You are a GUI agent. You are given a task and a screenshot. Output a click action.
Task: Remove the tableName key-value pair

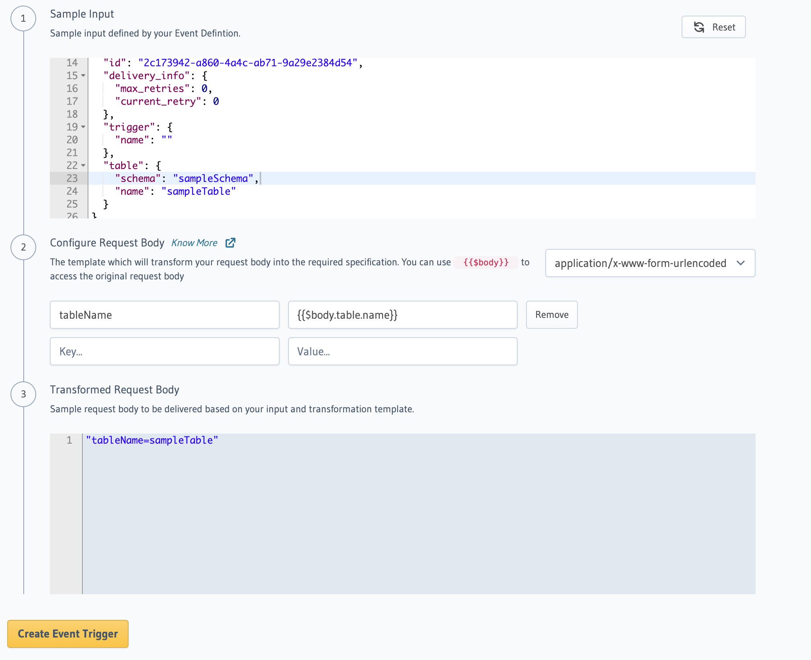pyautogui.click(x=551, y=315)
